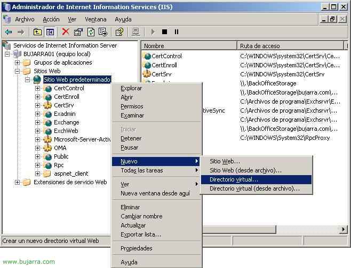Viewport: 351px width, 268px height.
Task: Collapse the Sitios Web tree node
Action: pyautogui.click(x=18, y=71)
